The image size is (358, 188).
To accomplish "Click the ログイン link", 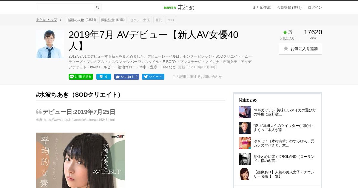I will tap(315, 7).
